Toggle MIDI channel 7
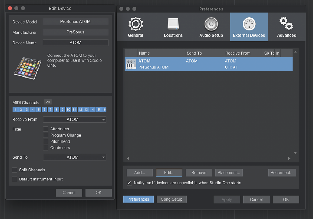 pyautogui.click(x=51, y=110)
